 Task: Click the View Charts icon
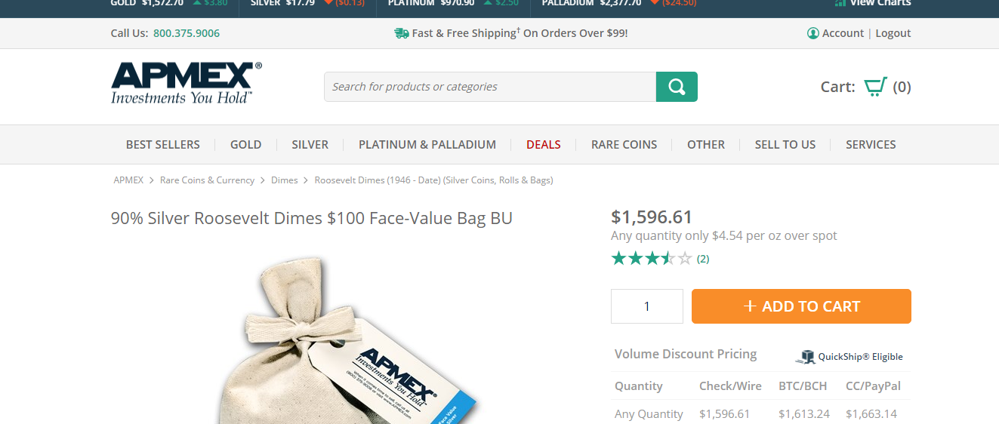point(840,3)
